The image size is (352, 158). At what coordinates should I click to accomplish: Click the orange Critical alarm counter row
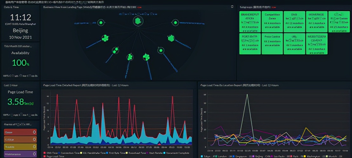point(20,139)
